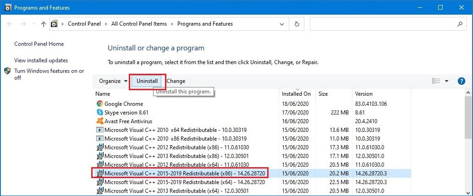
Task: Select Visual C++ 2010 x64 Redistributable name
Action: pos(176,130)
